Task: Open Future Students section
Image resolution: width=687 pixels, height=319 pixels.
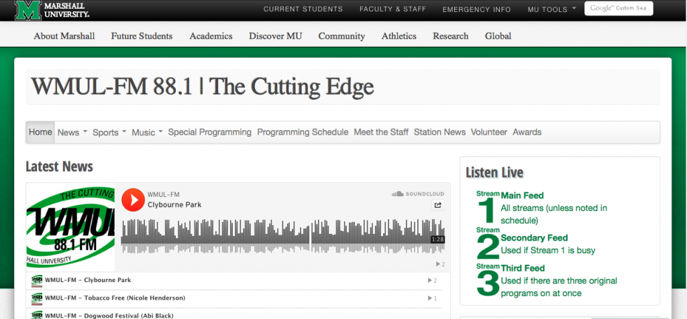Action: (142, 36)
